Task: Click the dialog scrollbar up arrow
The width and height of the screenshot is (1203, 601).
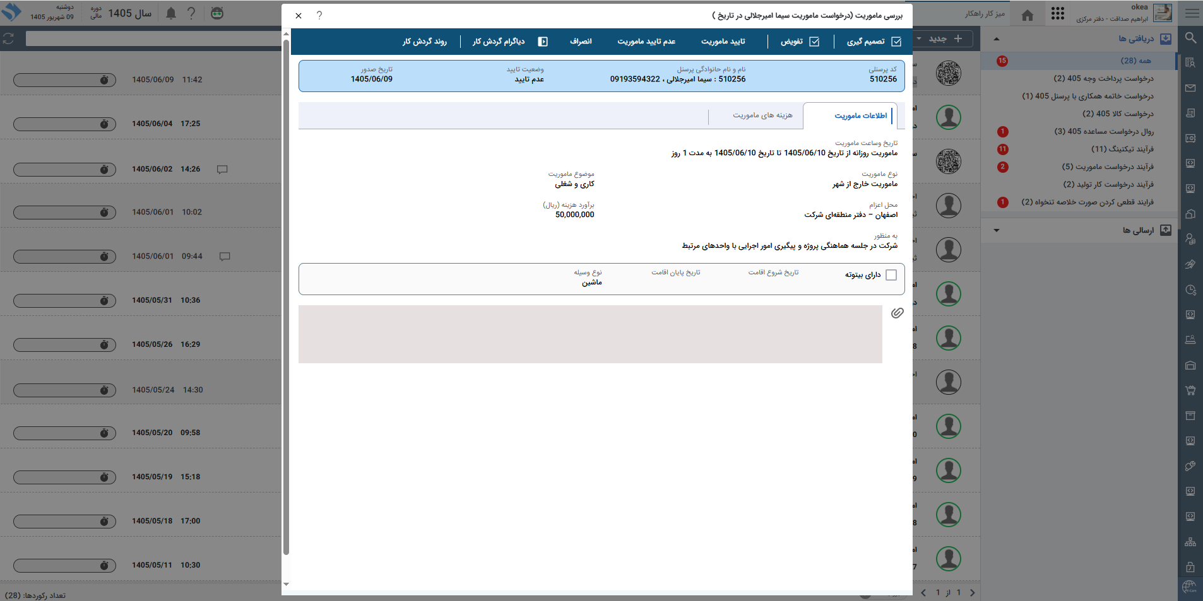Action: [286, 33]
